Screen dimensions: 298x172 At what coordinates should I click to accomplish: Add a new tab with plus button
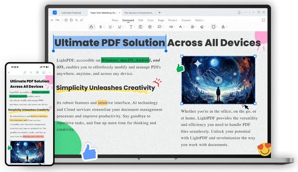160,13
